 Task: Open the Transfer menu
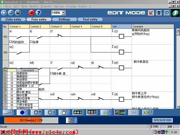click(x=46, y=6)
